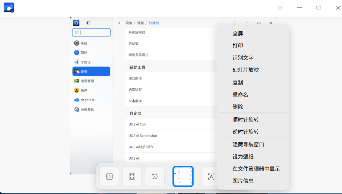Choose 图片信息 from the context menu
The width and height of the screenshot is (342, 194).
click(253, 181)
